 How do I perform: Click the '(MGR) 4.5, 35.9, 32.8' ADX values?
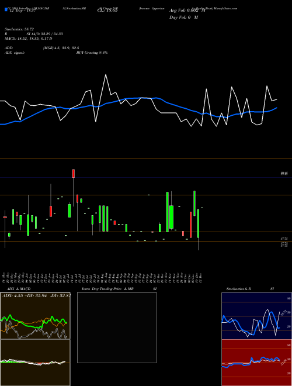[61, 48]
